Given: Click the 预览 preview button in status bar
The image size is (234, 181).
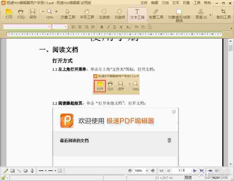Looking at the screenshot, I should coord(188,177).
